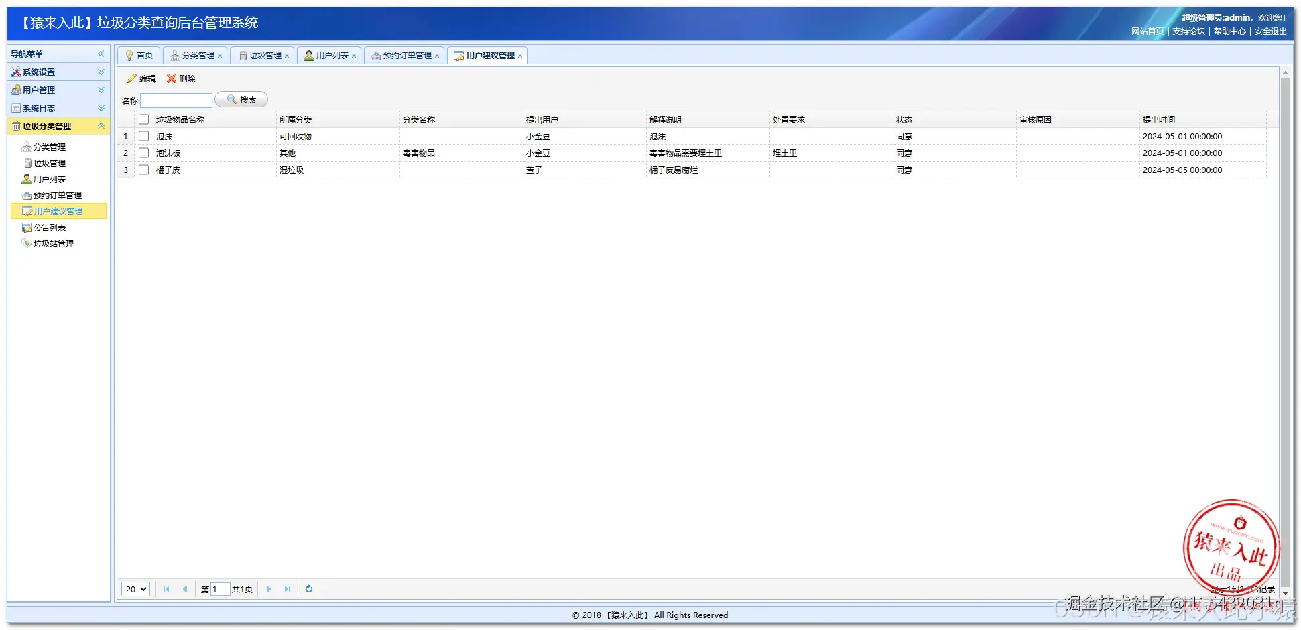Click the red X 删除 icon

click(172, 79)
